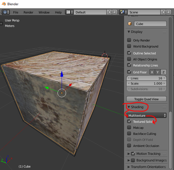Click the properties panel vertical scrollbar
Image resolution: width=174 pixels, height=170 pixels.
(x=171, y=140)
